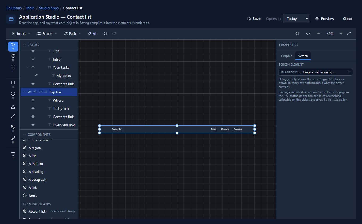Collapse the Your tasks layer group
The image size is (362, 224).
(x=28, y=67)
